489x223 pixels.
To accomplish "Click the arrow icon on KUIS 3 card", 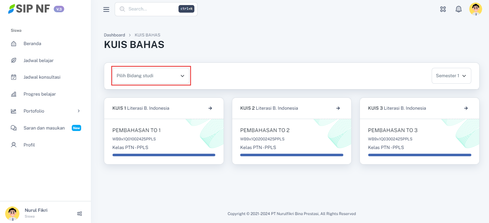I will [466, 108].
